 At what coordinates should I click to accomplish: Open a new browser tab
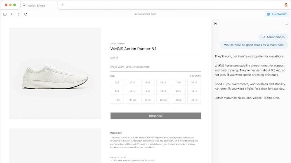tap(62, 5)
